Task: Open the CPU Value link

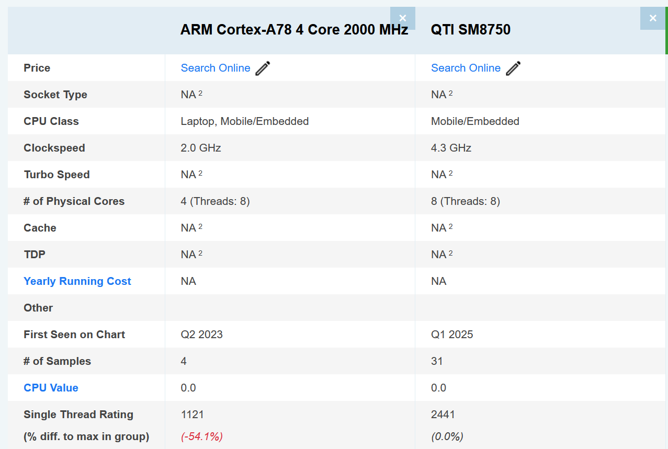Action: click(x=51, y=388)
